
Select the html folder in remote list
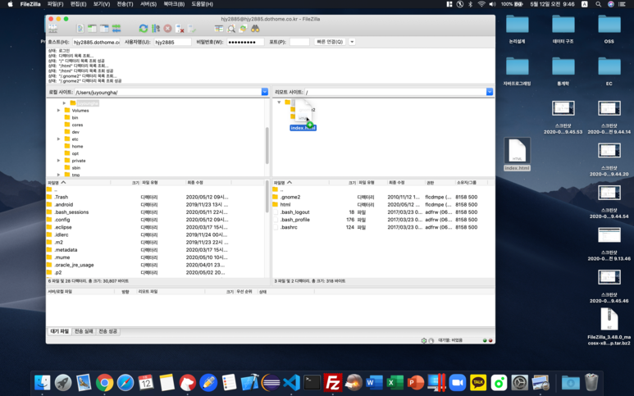click(x=285, y=204)
